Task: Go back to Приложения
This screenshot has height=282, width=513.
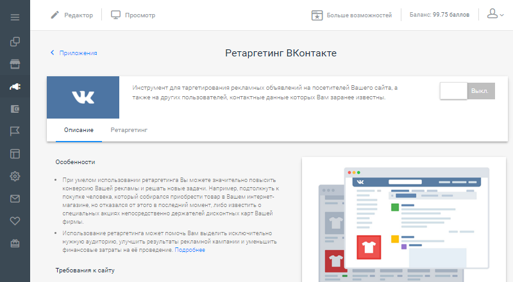Action: [78, 53]
